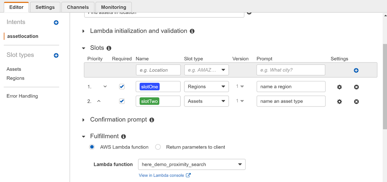Add a new slot type with plus icon
This screenshot has width=387, height=182.
[56, 55]
